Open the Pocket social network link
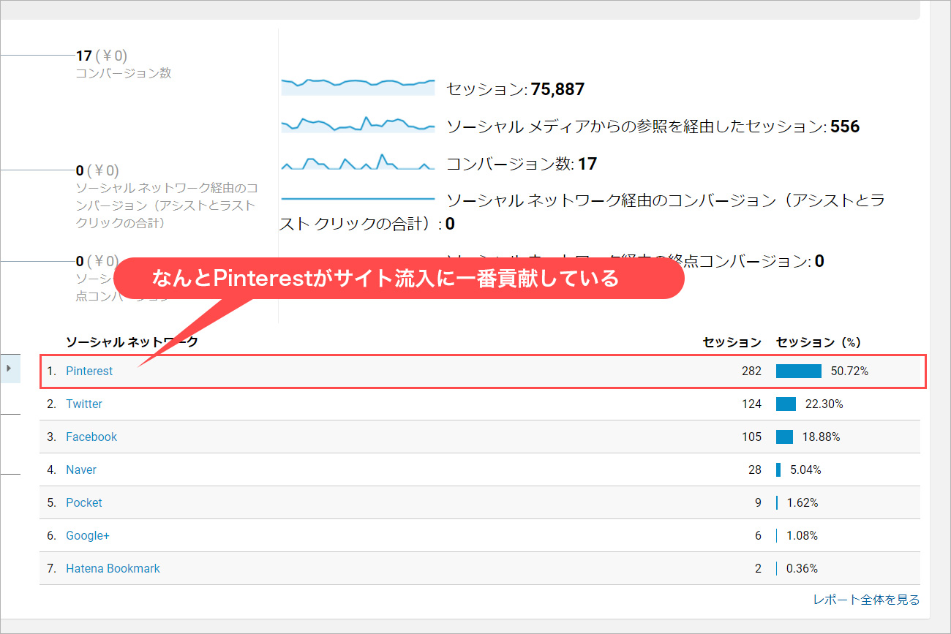Image resolution: width=951 pixels, height=634 pixels. tap(84, 502)
